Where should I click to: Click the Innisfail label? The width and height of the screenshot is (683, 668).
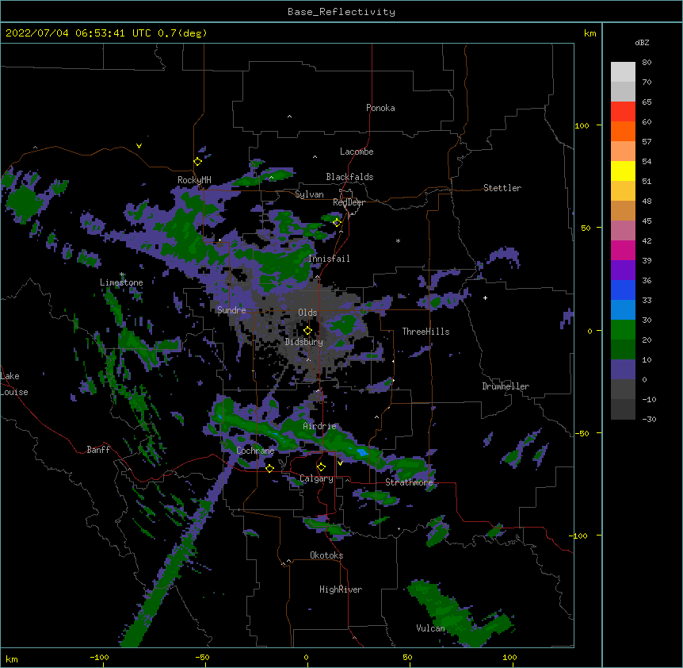(x=329, y=259)
